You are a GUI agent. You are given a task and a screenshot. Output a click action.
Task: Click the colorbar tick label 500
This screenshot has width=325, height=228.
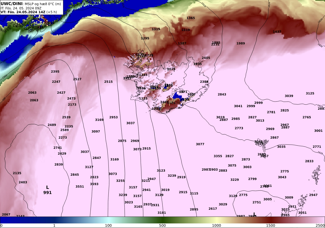click(162, 225)
